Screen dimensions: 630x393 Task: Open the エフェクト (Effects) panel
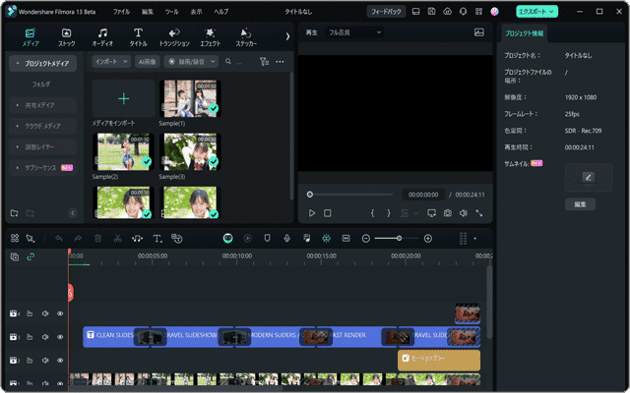click(x=210, y=37)
